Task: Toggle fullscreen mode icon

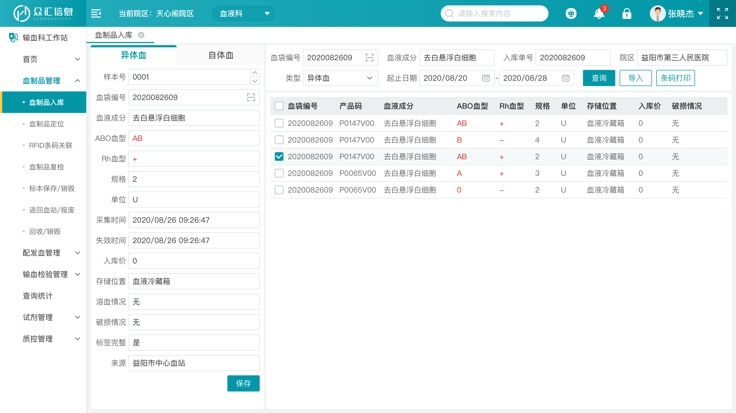Action: point(722,13)
